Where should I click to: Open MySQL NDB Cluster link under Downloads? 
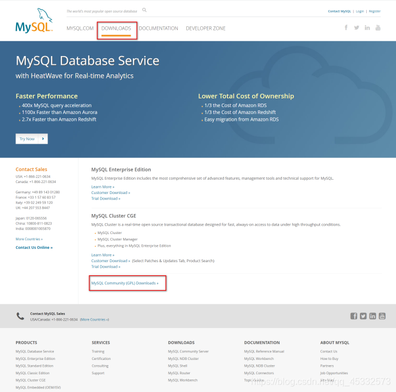point(183,358)
